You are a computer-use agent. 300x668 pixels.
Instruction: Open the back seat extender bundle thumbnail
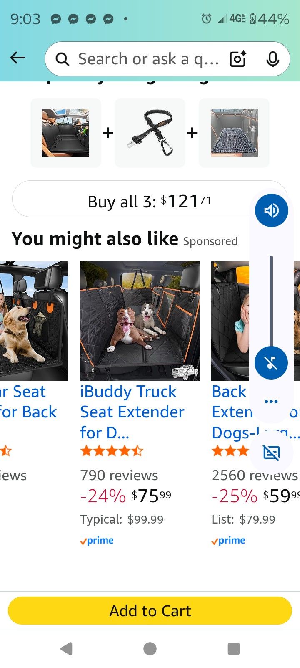66,133
